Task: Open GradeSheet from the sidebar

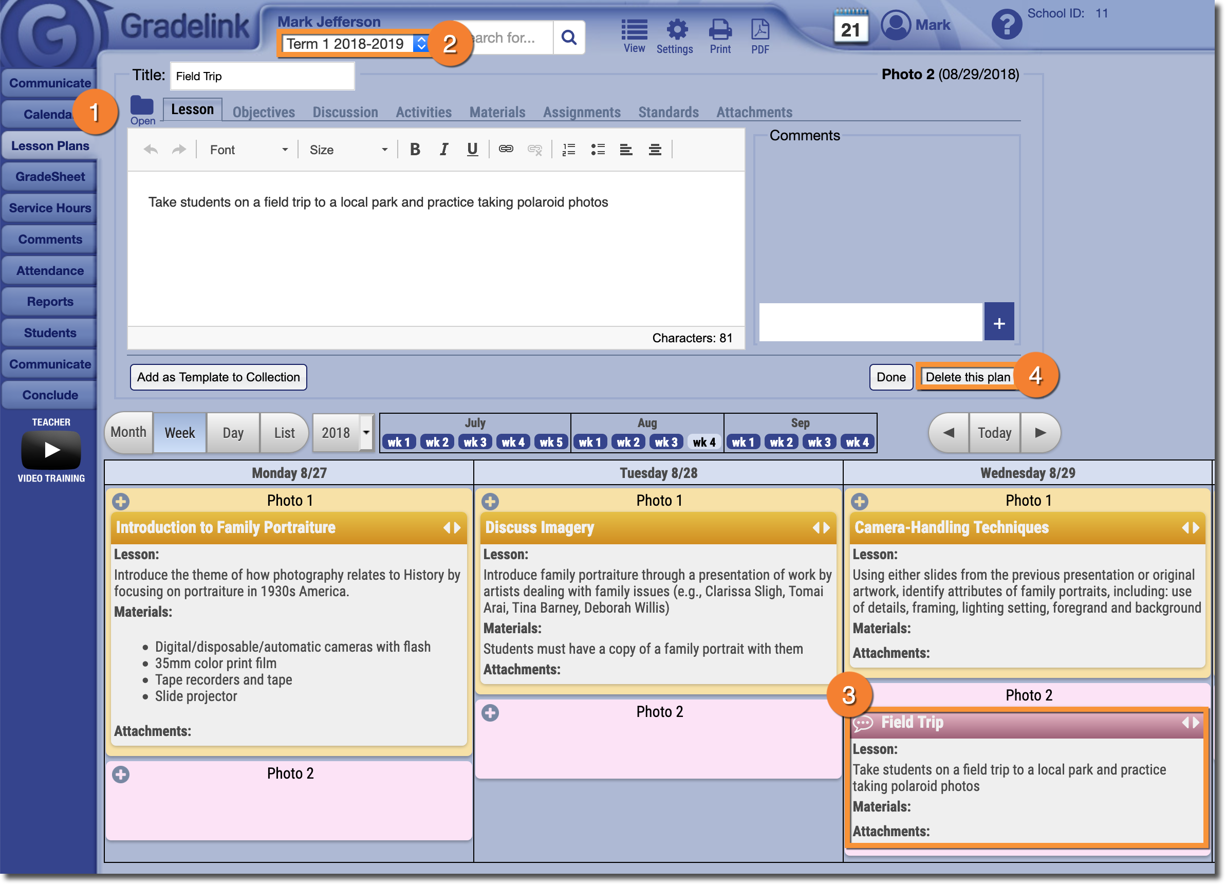Action: point(50,177)
